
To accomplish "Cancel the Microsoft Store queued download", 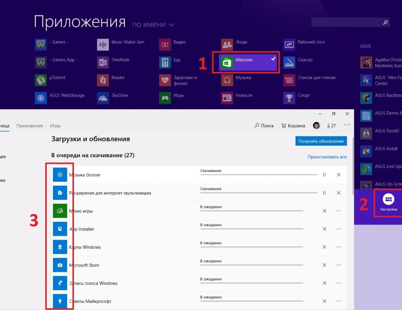I will (x=324, y=265).
